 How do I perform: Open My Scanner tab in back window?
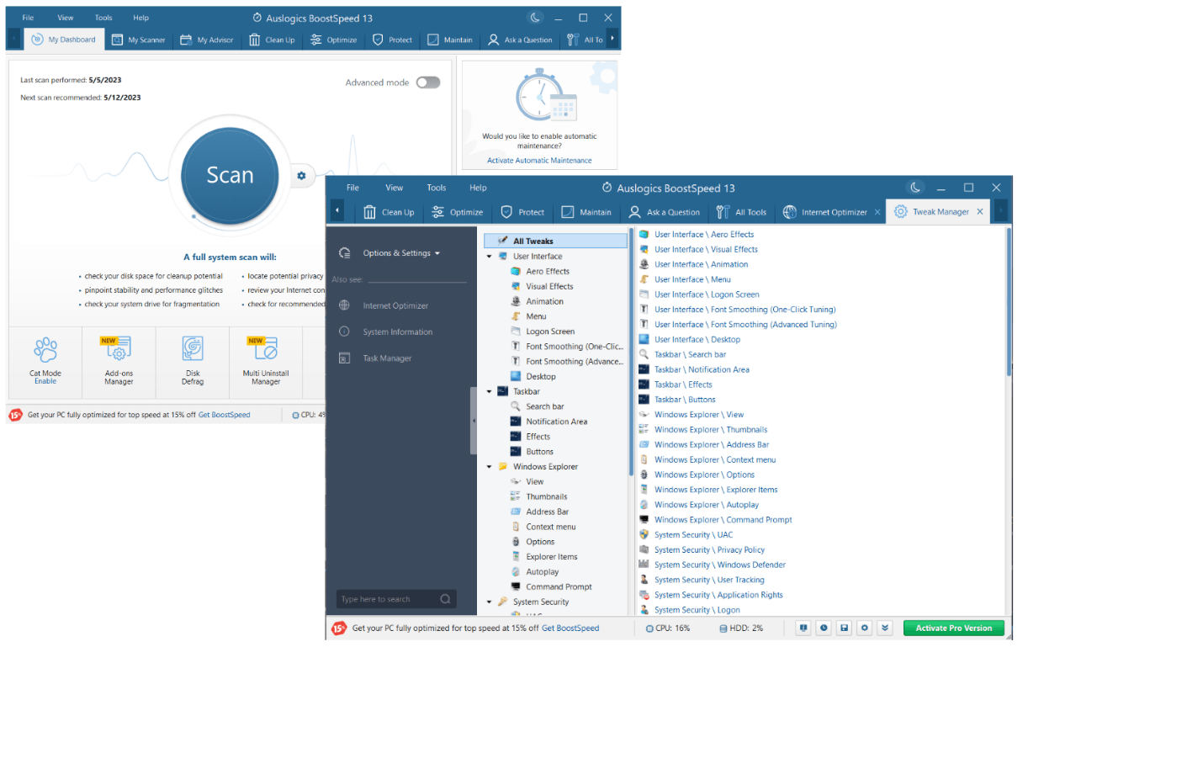pyautogui.click(x=139, y=40)
